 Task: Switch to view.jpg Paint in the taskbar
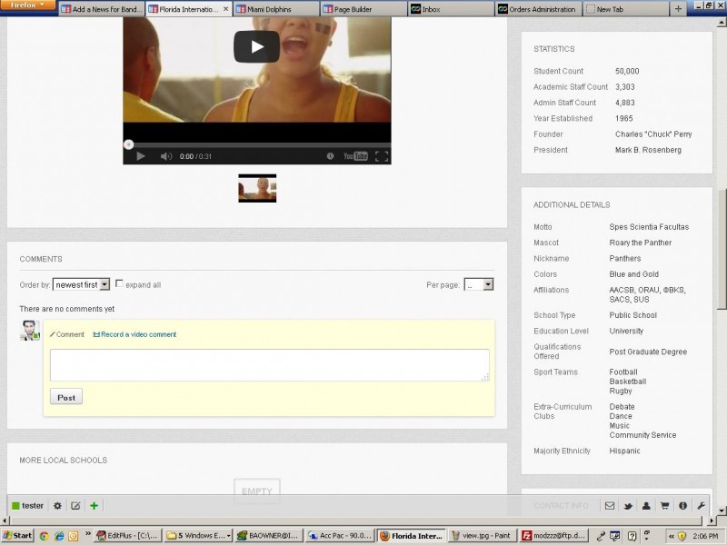pyautogui.click(x=481, y=536)
